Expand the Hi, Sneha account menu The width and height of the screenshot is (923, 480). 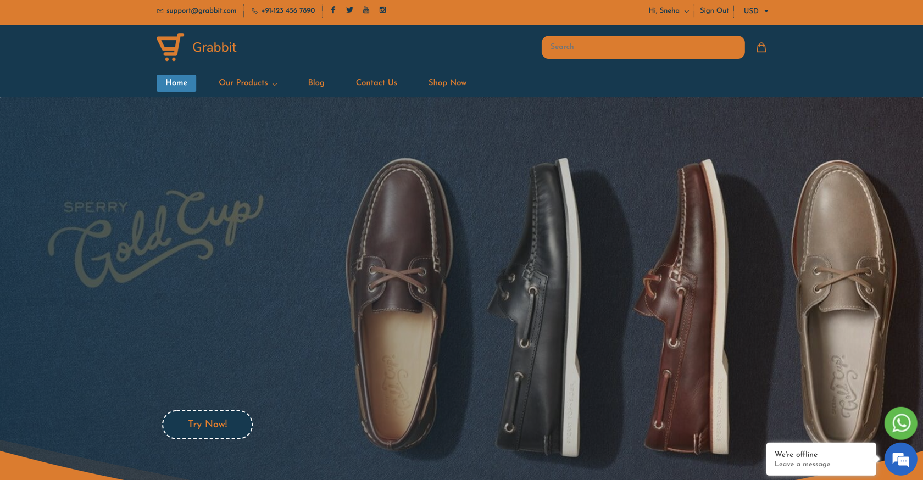[x=668, y=11]
